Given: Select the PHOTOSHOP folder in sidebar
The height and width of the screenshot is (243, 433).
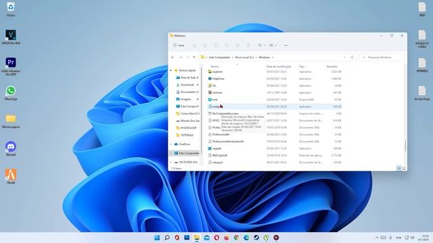Looking at the screenshot, I should tap(187, 128).
